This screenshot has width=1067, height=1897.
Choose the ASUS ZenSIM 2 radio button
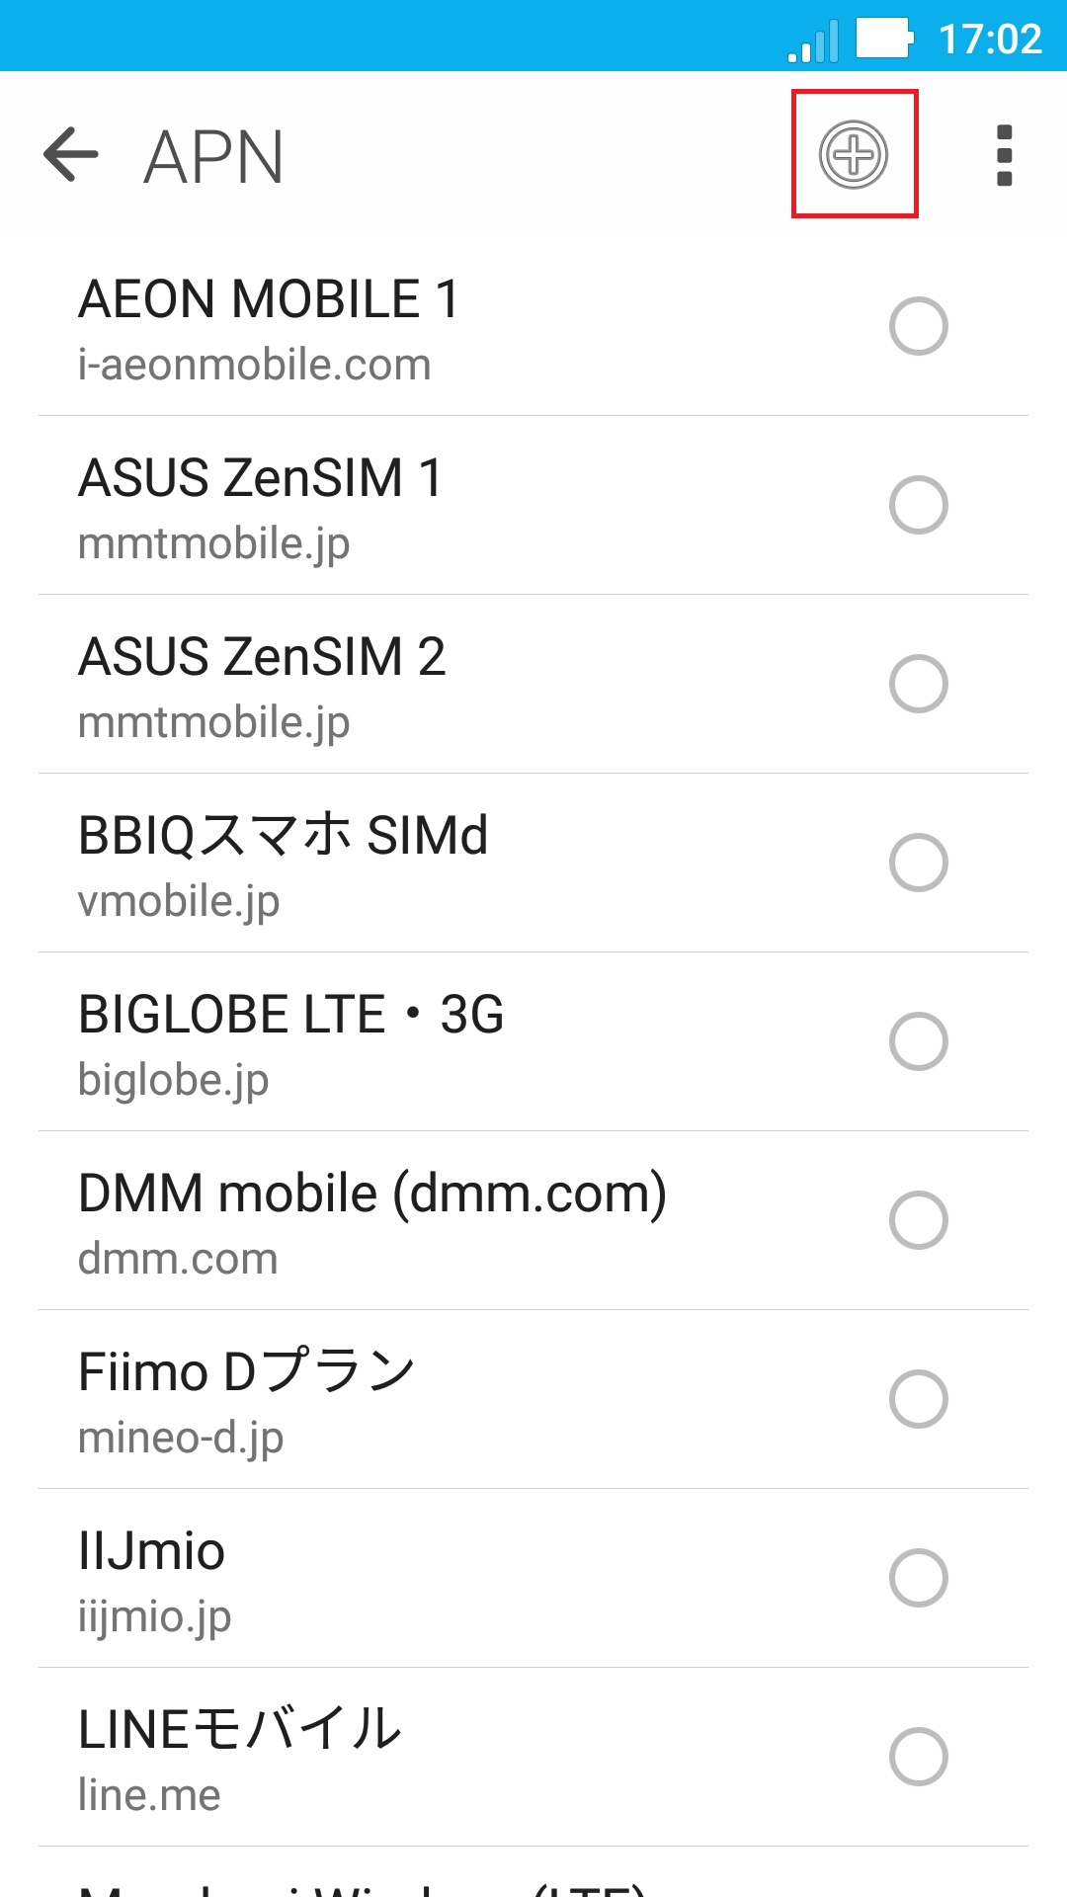918,684
